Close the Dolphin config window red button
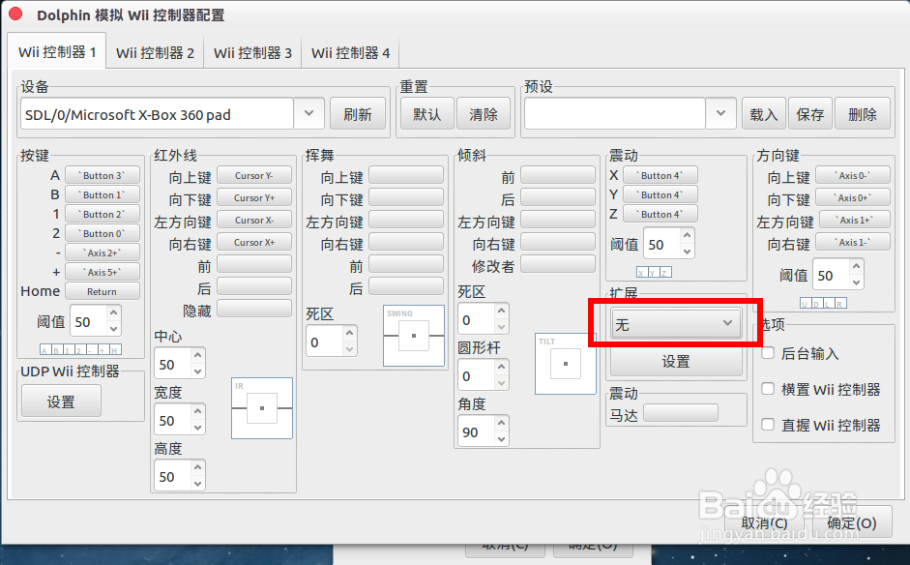Image resolution: width=910 pixels, height=565 pixels. click(x=15, y=14)
